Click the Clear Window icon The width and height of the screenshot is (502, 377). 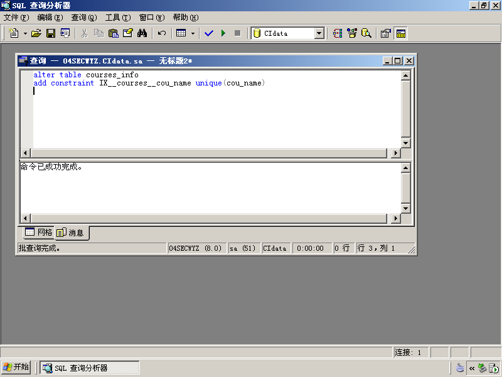tap(128, 33)
